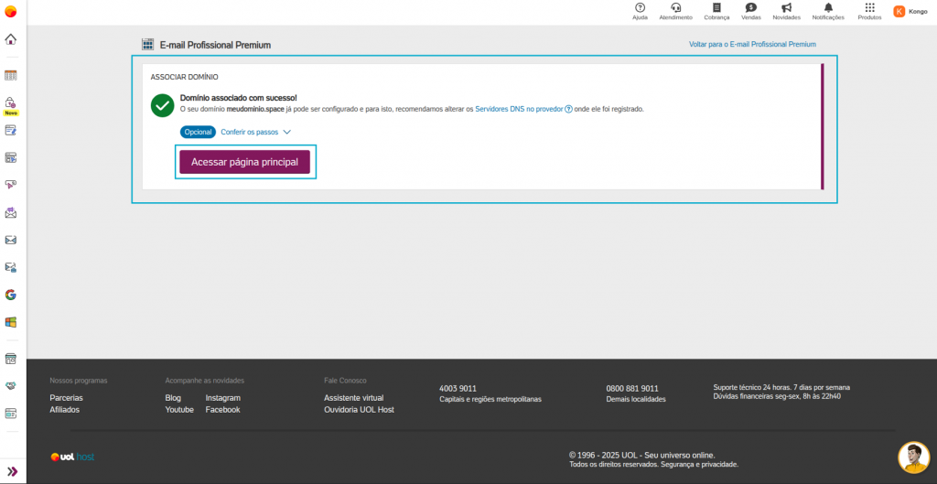Open Blog footer link
937x484 pixels.
[x=173, y=398]
